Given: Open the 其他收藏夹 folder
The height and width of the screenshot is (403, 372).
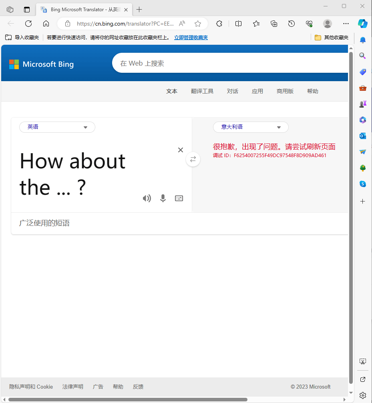Looking at the screenshot, I should click(332, 38).
